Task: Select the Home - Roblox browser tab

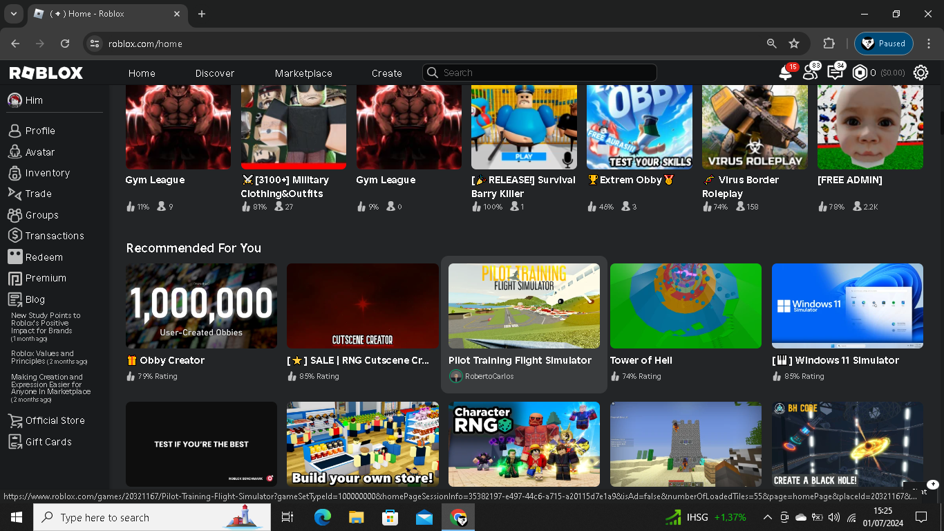Action: pos(107,14)
